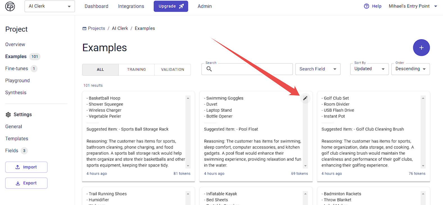Click the '- Trail Running Shoes' line
Viewport: 443px width, 205px height.
(x=107, y=194)
